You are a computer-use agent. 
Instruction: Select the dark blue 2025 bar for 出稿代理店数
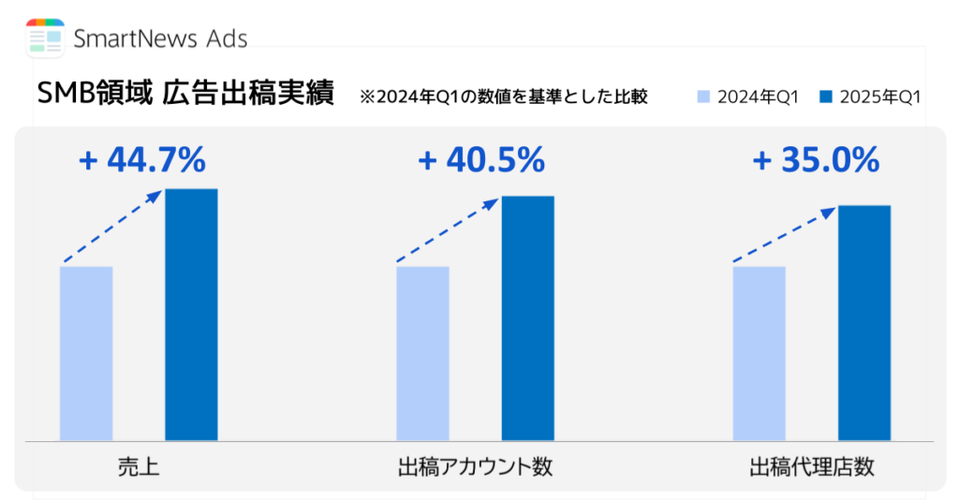tap(864, 323)
